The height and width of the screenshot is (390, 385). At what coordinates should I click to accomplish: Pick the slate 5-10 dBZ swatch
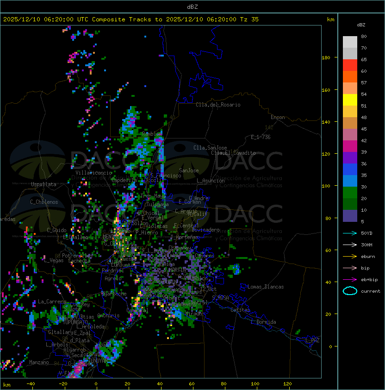pos(350,216)
